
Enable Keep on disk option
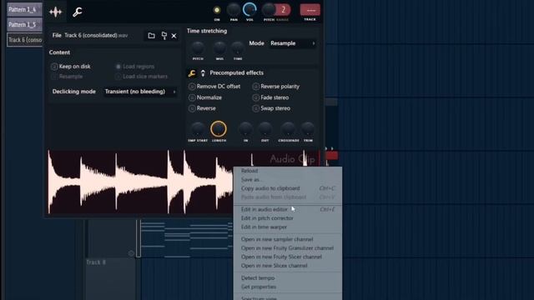[x=71, y=67]
